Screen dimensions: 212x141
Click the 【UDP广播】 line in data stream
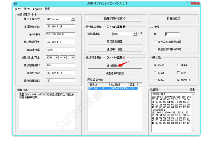[x=159, y=94]
